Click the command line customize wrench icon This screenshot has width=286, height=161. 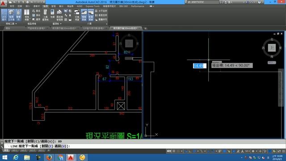(2, 147)
